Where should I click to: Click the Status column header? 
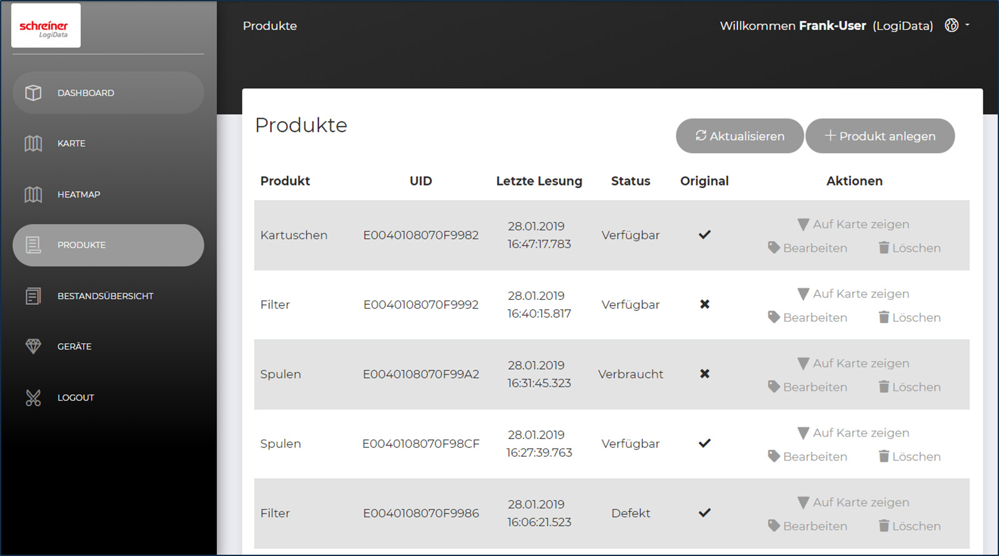point(630,181)
